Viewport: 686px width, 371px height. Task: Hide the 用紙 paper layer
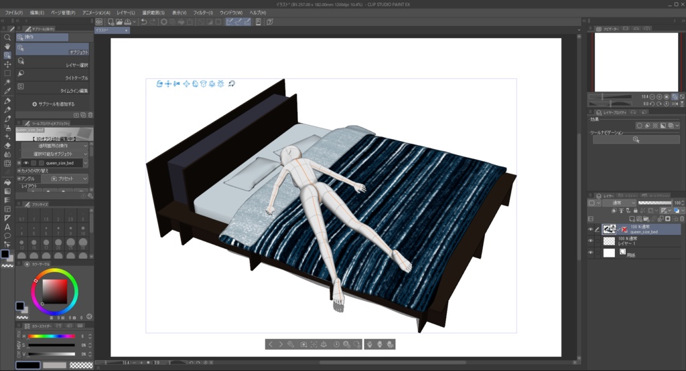tap(591, 253)
